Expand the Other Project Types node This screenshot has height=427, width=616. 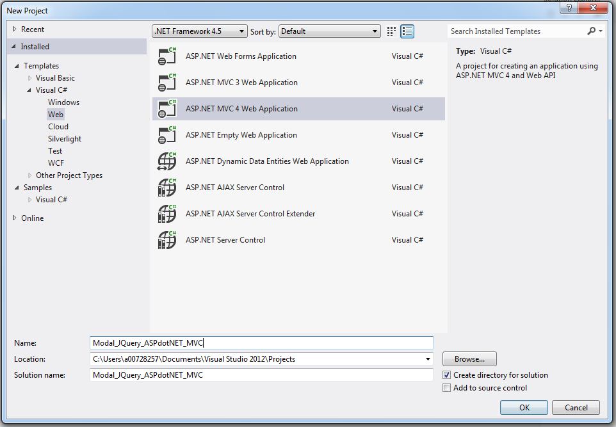29,175
